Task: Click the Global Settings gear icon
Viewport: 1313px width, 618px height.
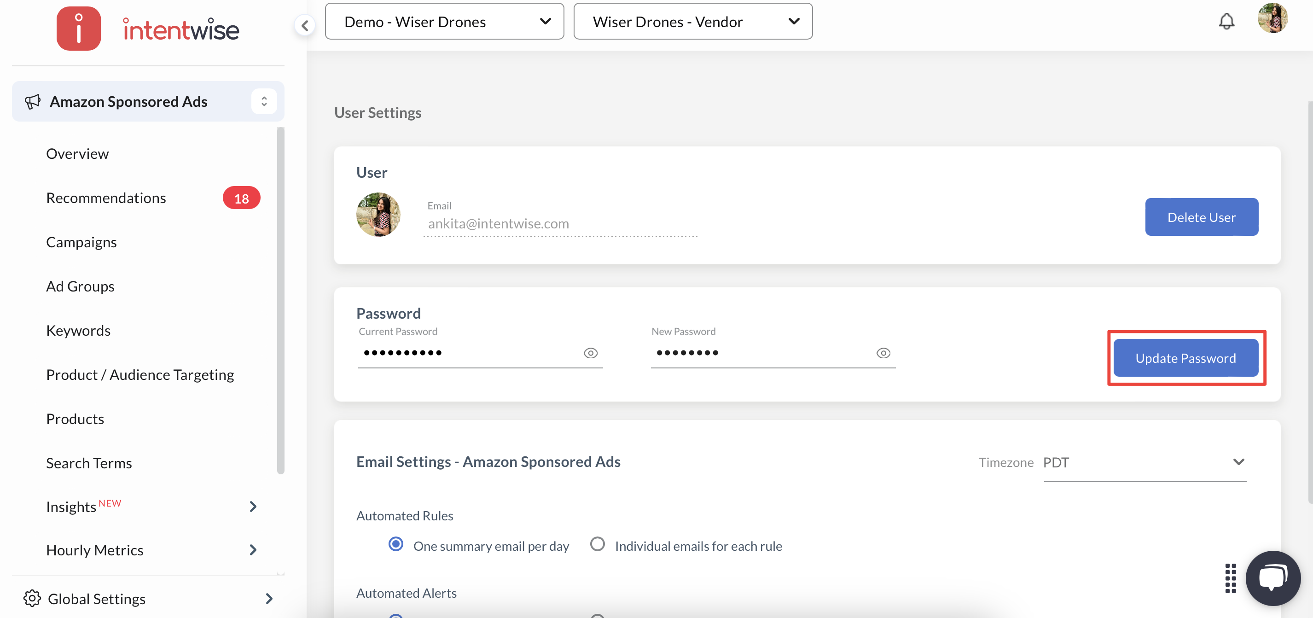Action: 32,598
